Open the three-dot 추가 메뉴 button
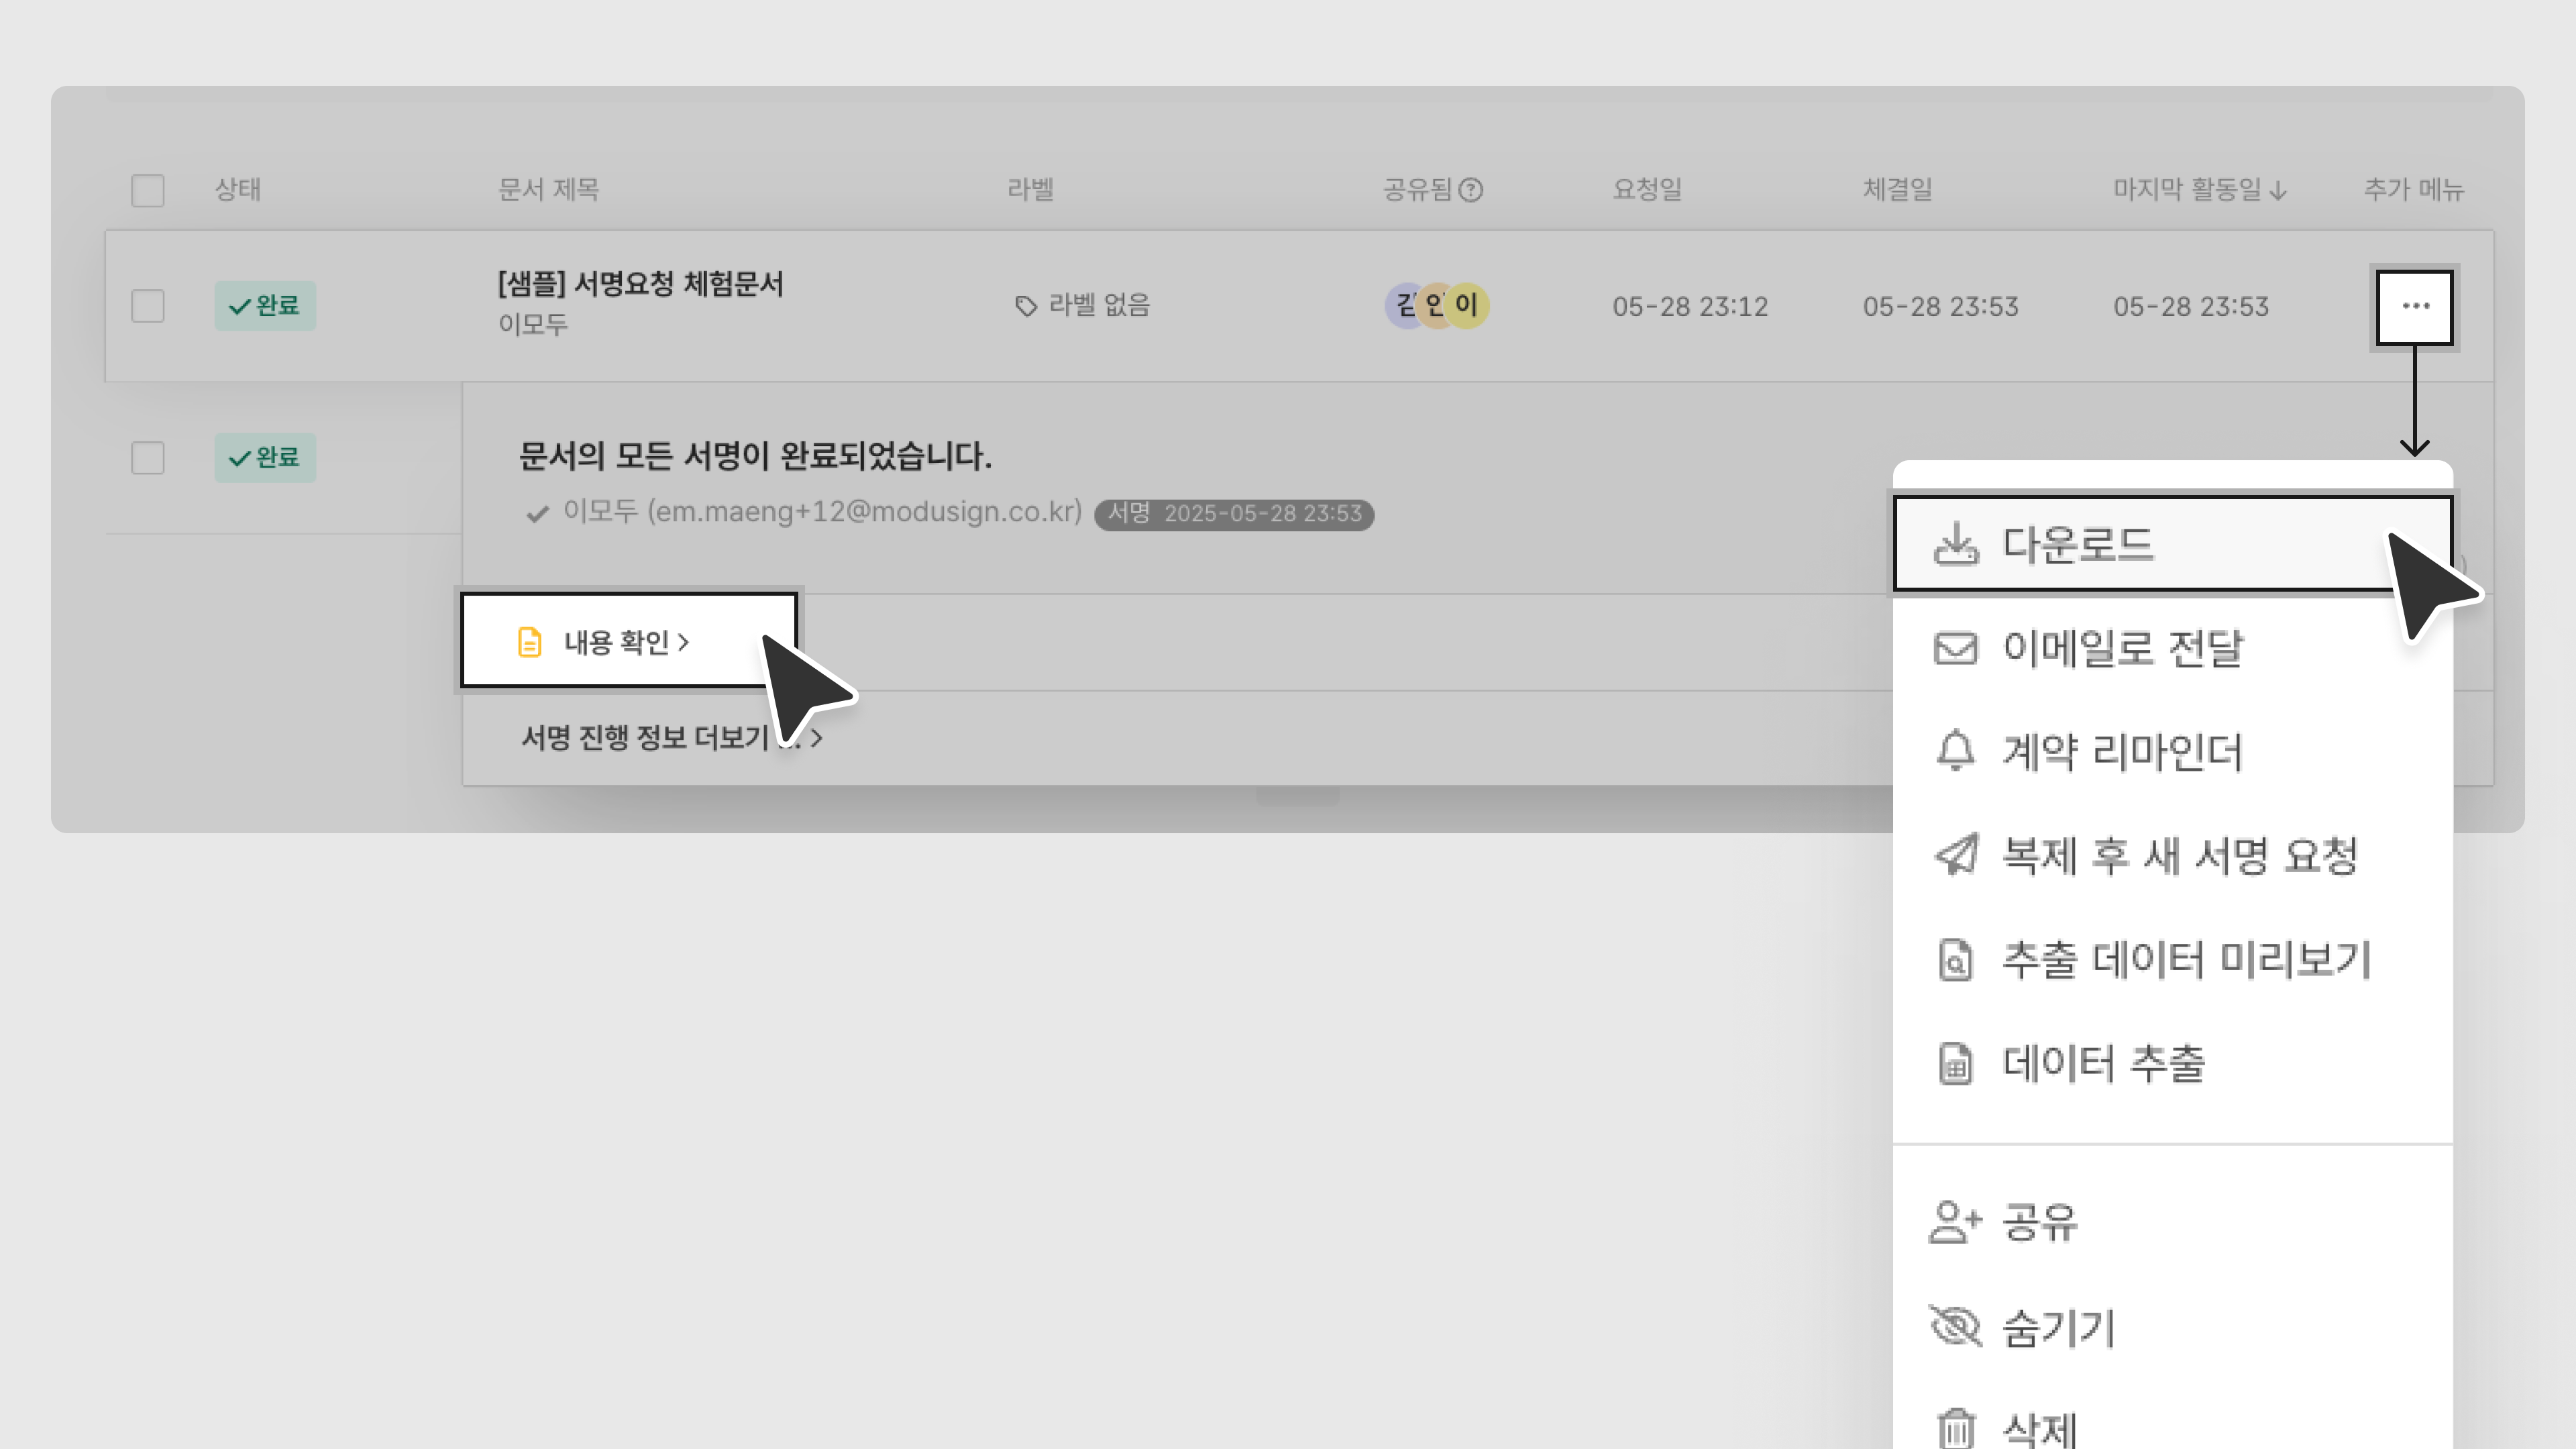 (x=2415, y=306)
